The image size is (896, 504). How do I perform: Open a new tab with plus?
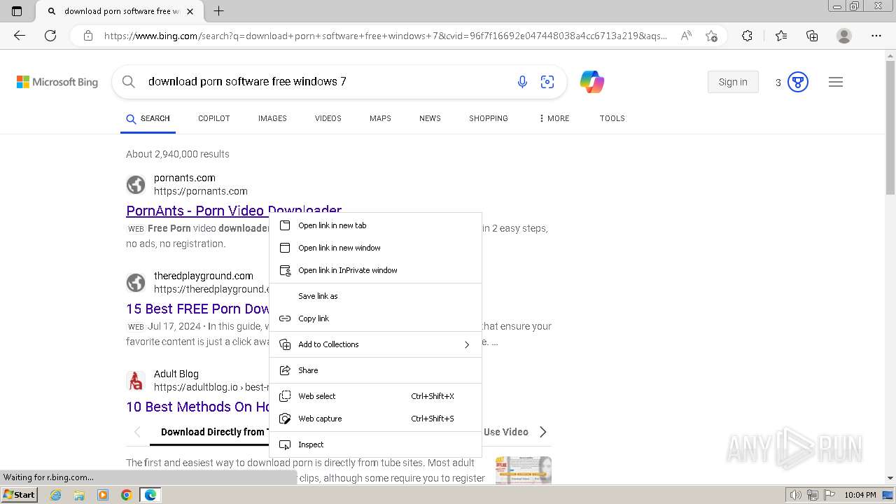(218, 11)
